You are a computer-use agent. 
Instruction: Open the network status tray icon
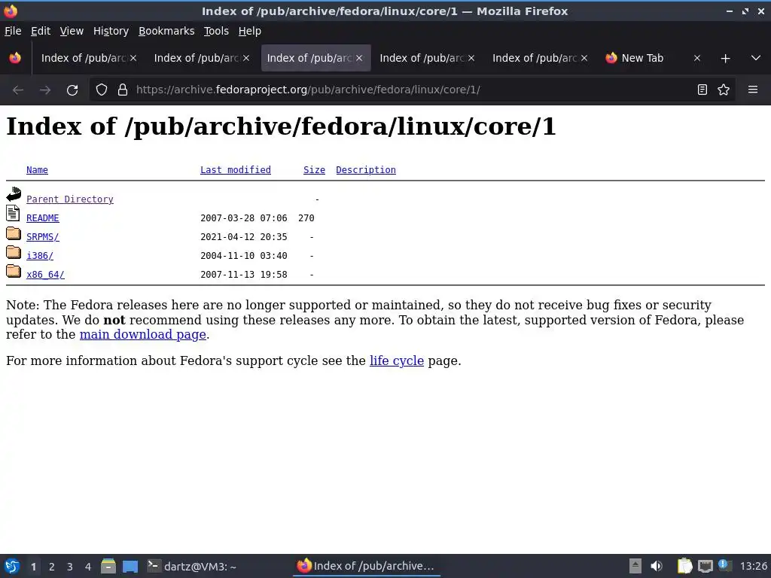point(705,566)
